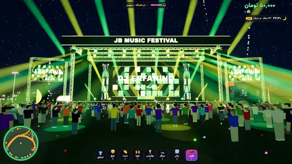Click the music note icon in now-playing bar

[x=148, y=5]
